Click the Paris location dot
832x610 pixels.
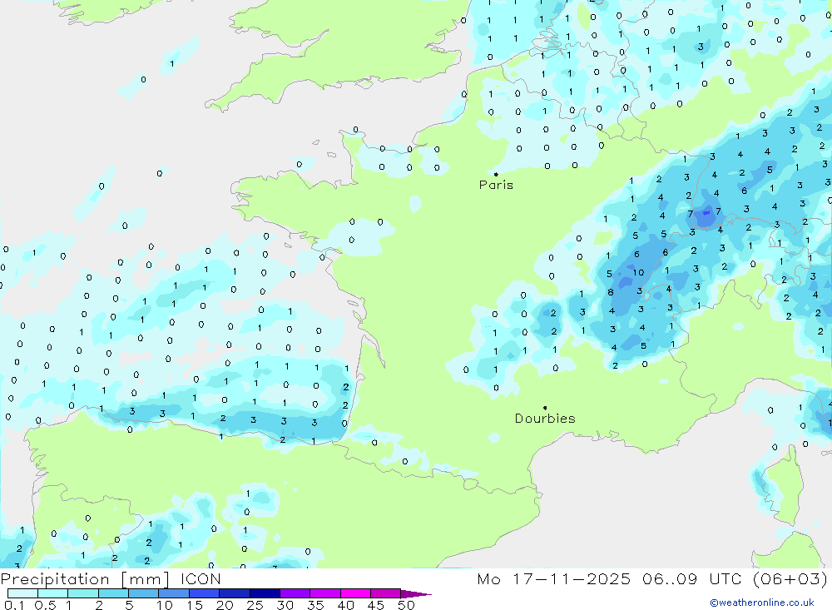(x=496, y=174)
